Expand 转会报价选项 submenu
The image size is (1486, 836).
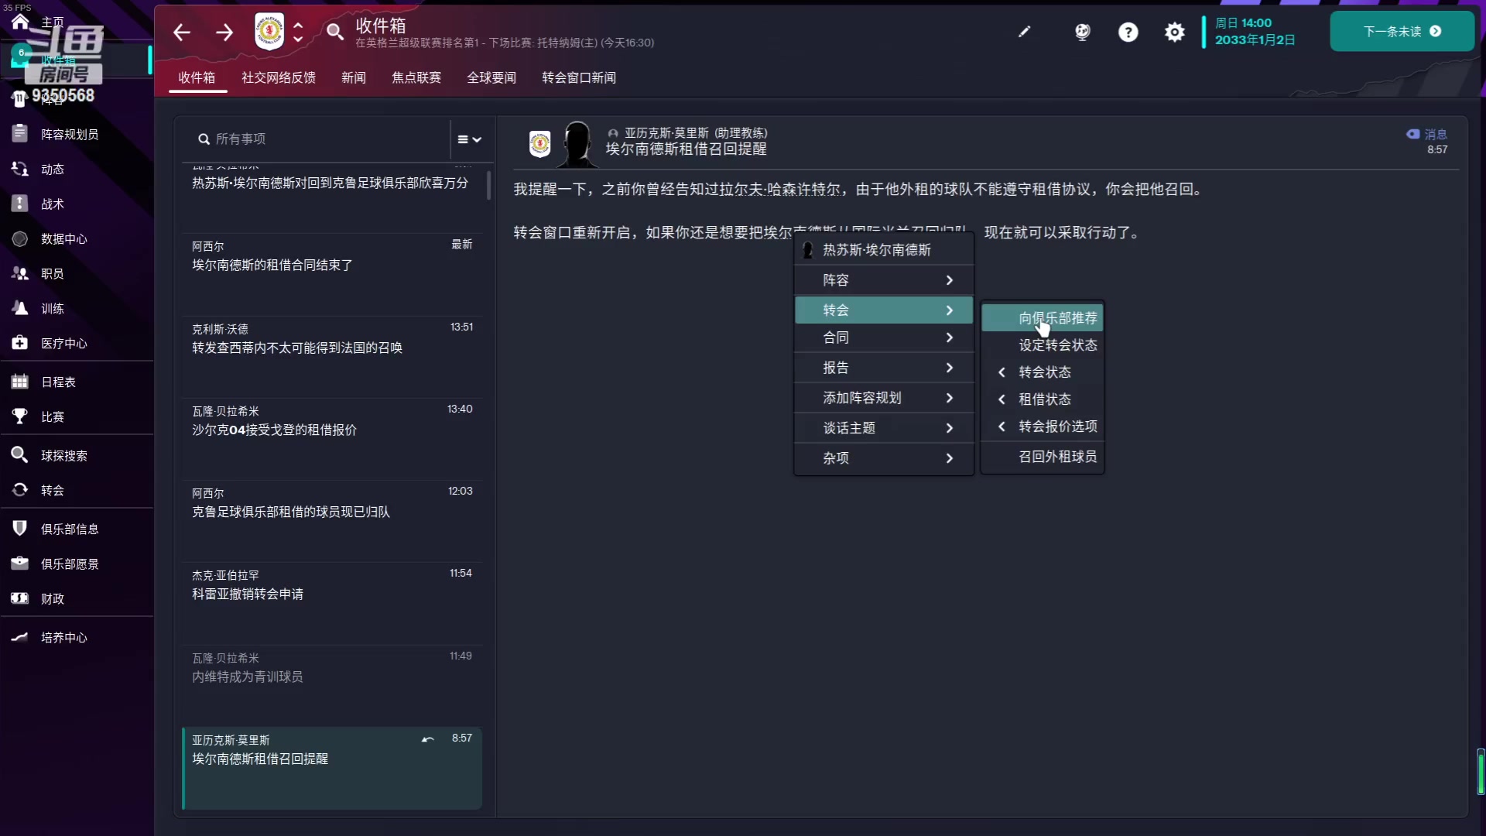pos(1043,427)
